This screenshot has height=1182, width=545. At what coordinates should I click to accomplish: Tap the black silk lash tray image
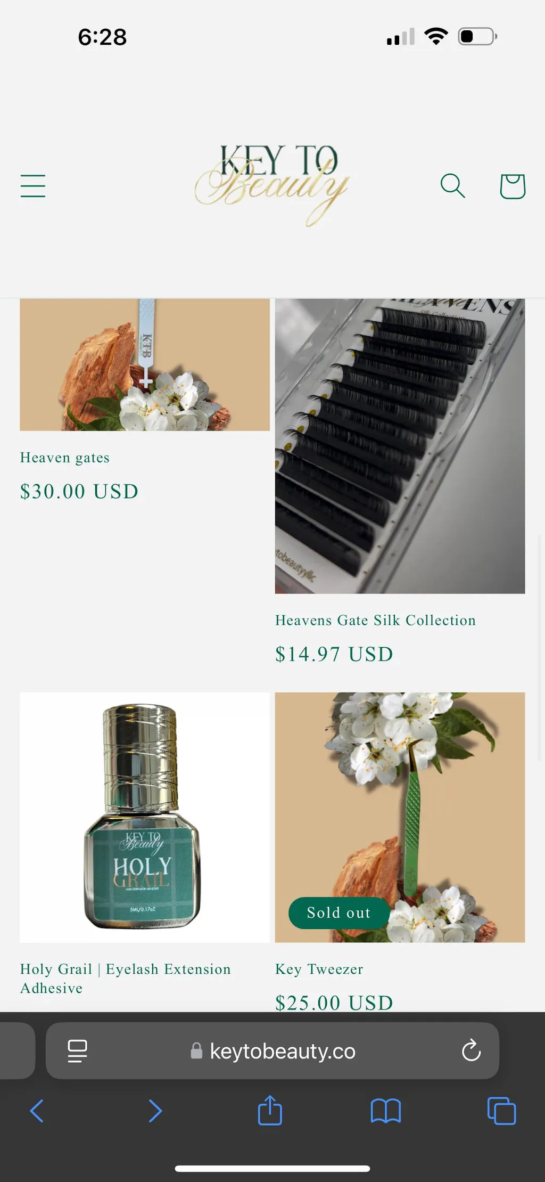tap(400, 446)
